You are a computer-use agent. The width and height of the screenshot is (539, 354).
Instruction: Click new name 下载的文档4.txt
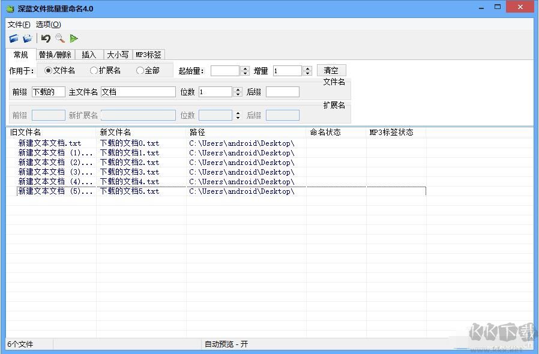point(130,182)
